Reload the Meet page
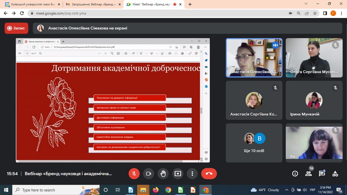The image size is (347, 195). [22, 13]
